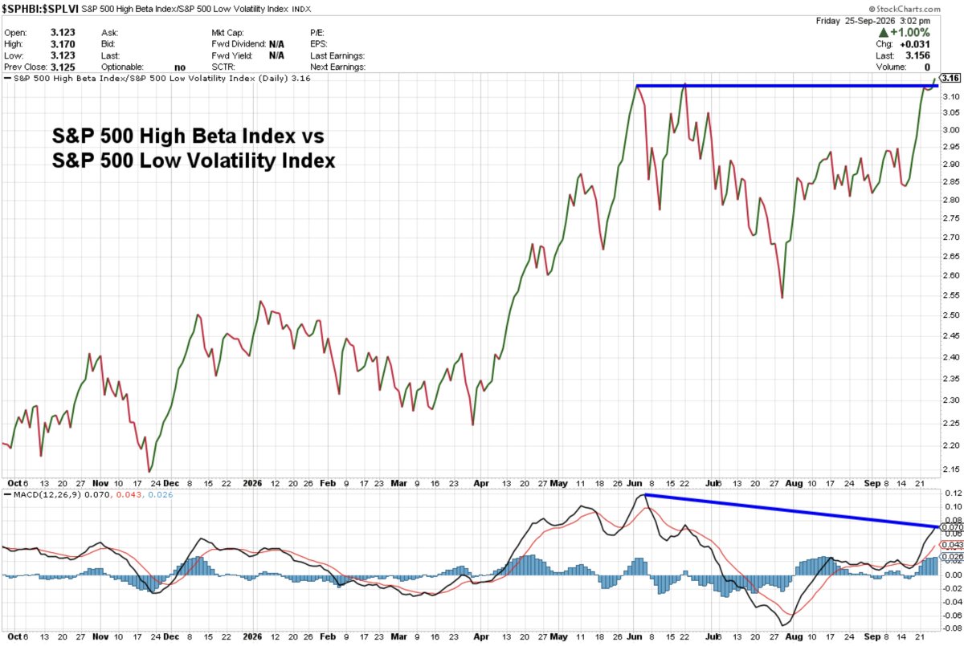
Task: Click the 2.15 price axis label
Action: tap(950, 469)
